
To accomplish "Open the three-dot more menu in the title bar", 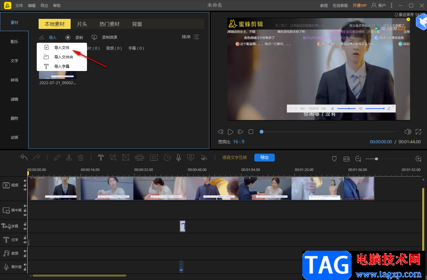I will (391, 5).
